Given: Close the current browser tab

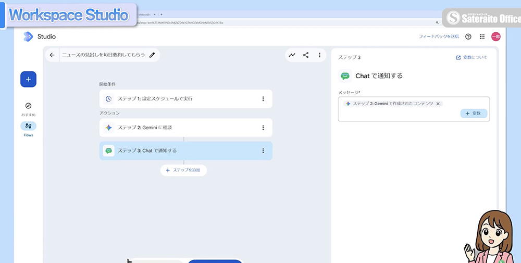Looking at the screenshot, I should pos(155,15).
